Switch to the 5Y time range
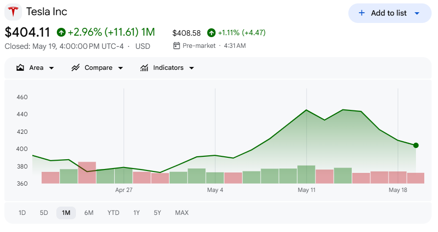 pyautogui.click(x=157, y=213)
